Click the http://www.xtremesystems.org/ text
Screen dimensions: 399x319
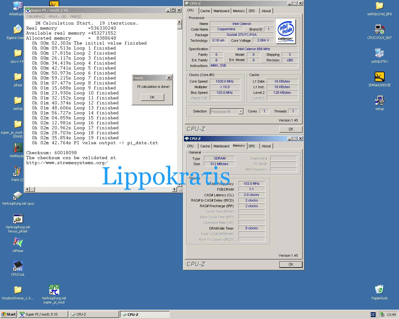pos(67,163)
